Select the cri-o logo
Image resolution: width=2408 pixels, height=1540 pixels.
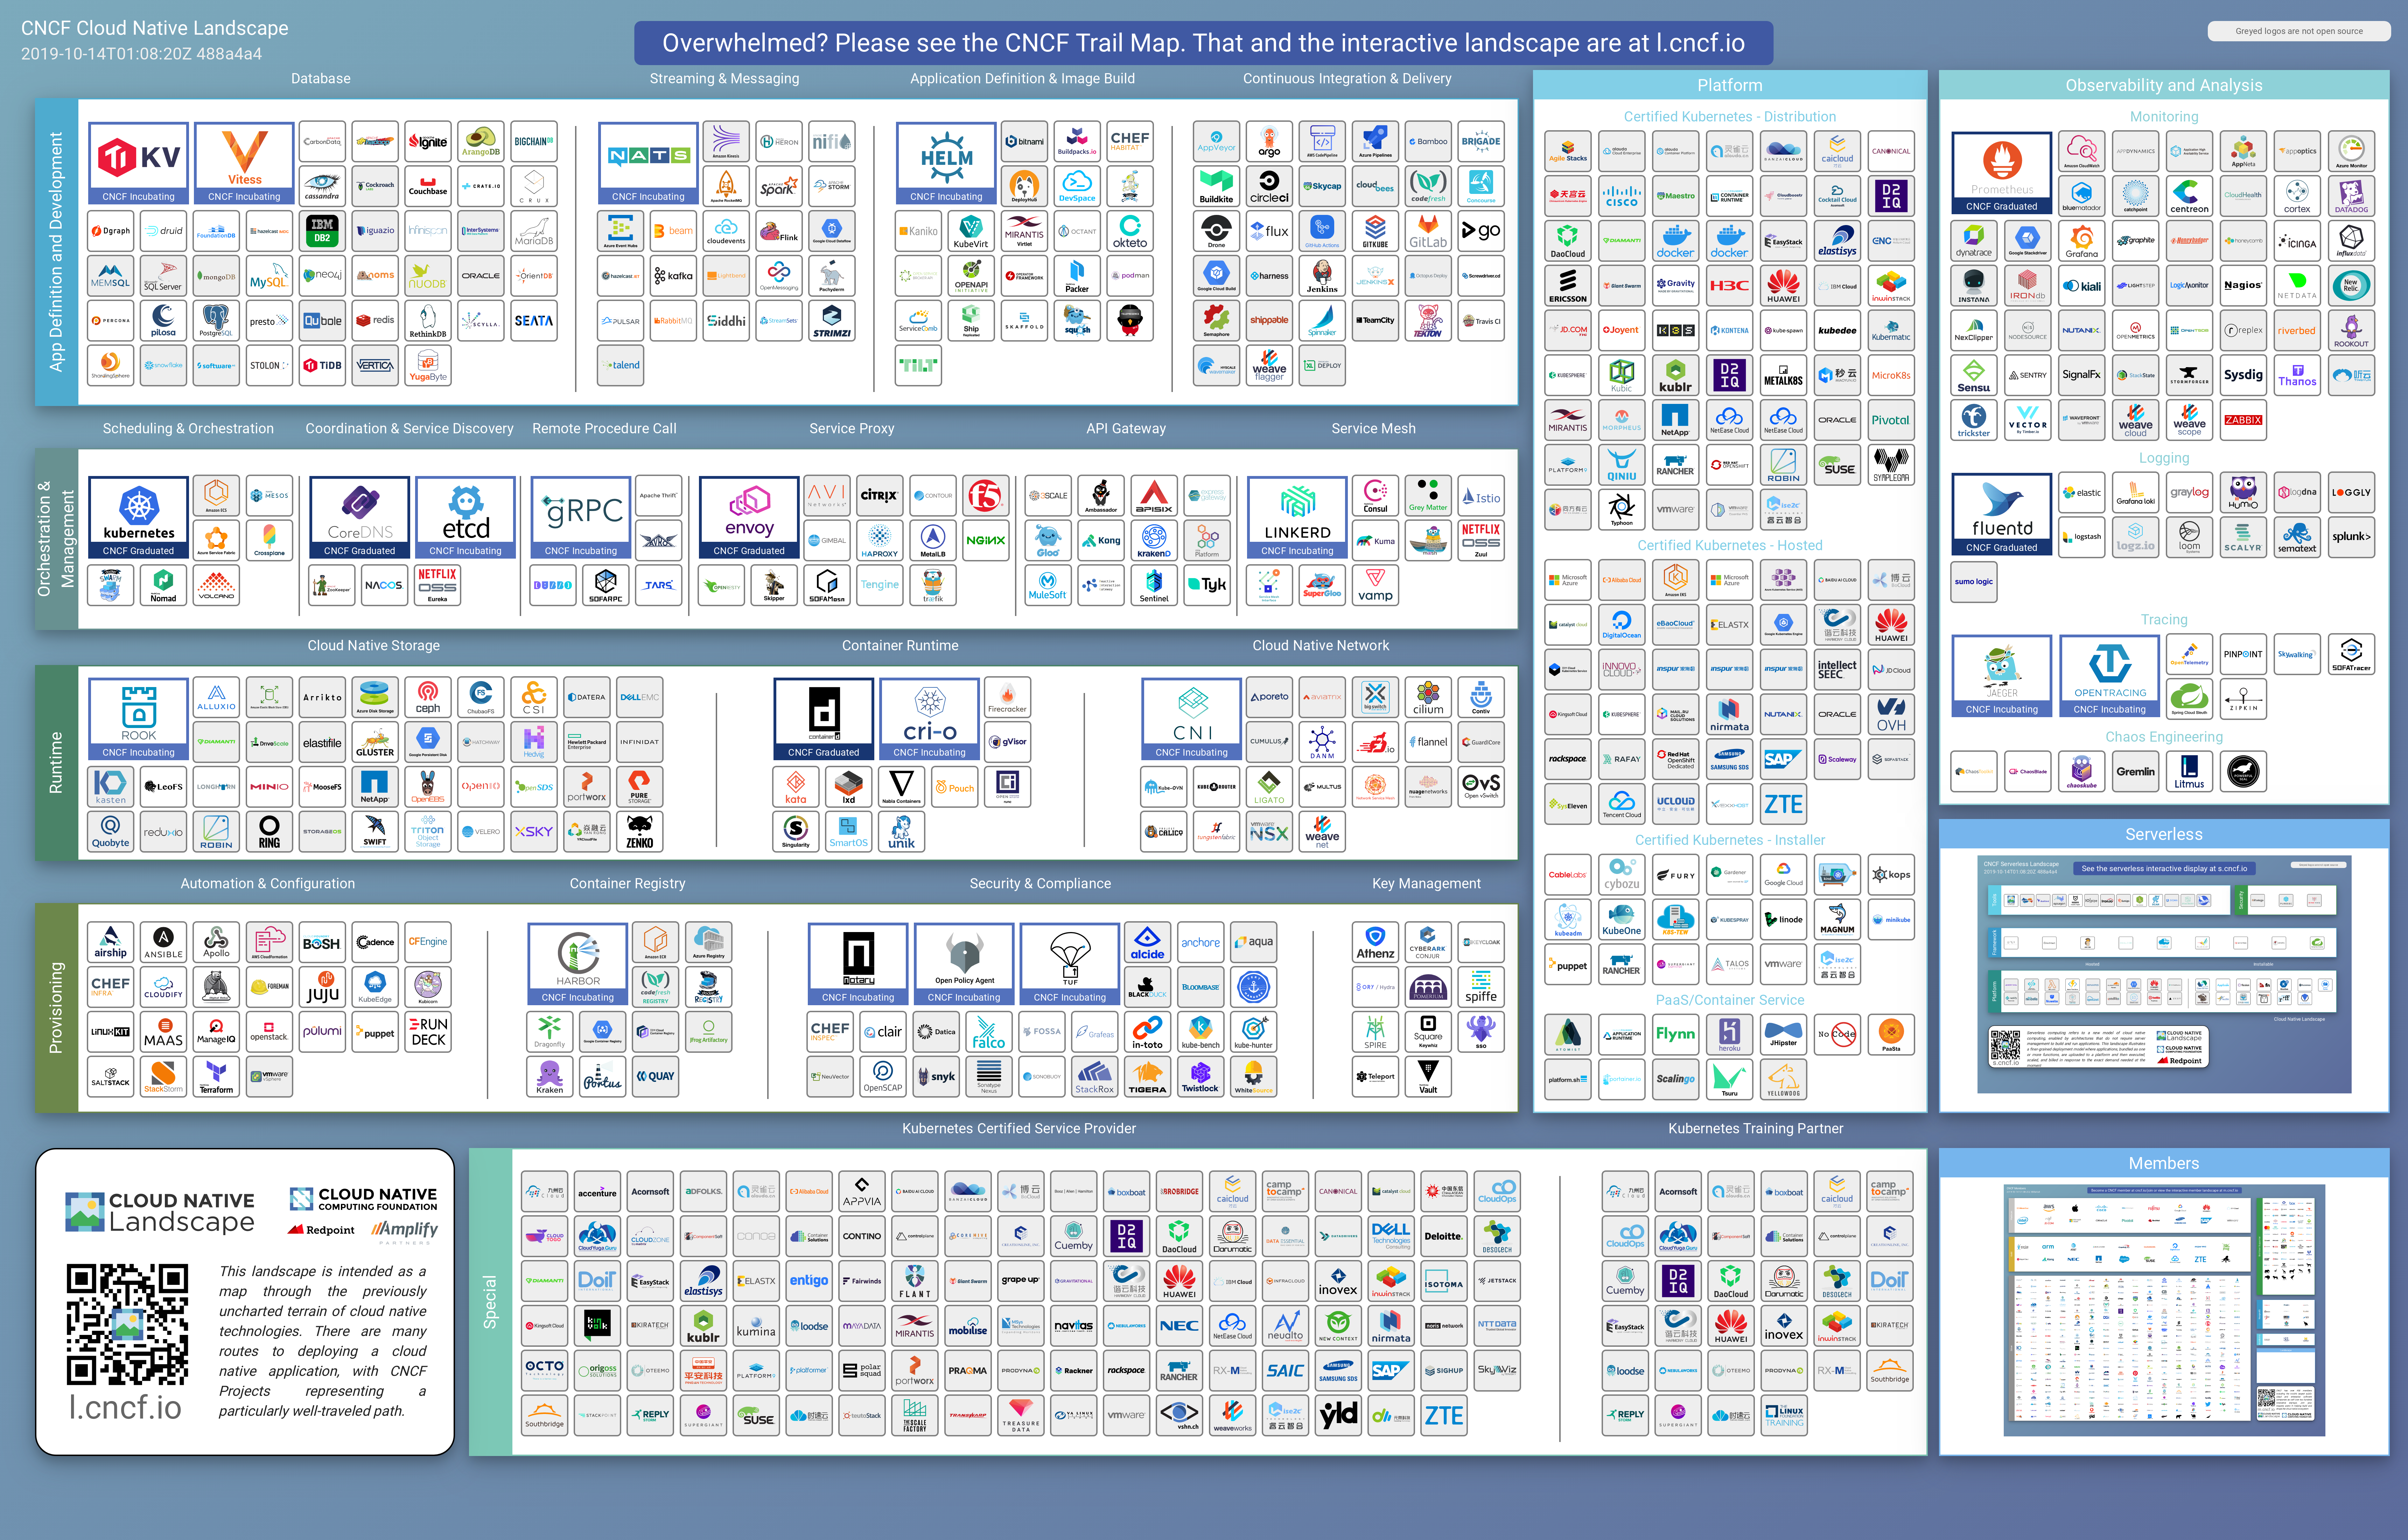point(929,719)
